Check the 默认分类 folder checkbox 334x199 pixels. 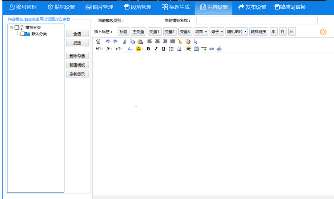coord(23,34)
